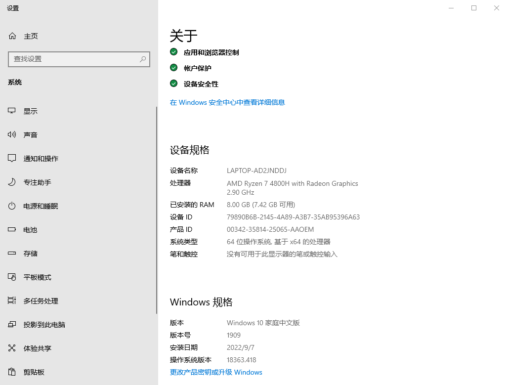Open Windows 安全中心 details link

[227, 102]
